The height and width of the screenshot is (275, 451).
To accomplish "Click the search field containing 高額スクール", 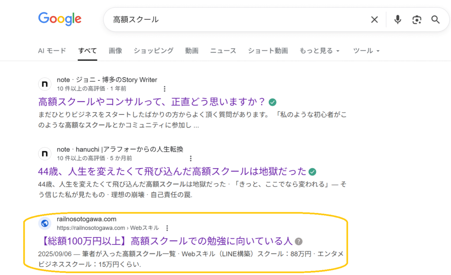I will click(238, 19).
